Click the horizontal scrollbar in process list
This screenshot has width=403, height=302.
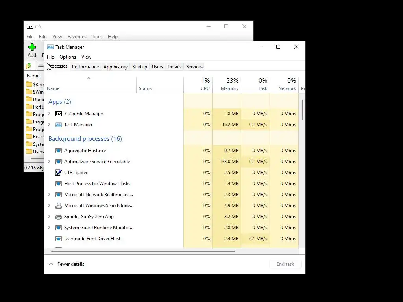click(143, 251)
